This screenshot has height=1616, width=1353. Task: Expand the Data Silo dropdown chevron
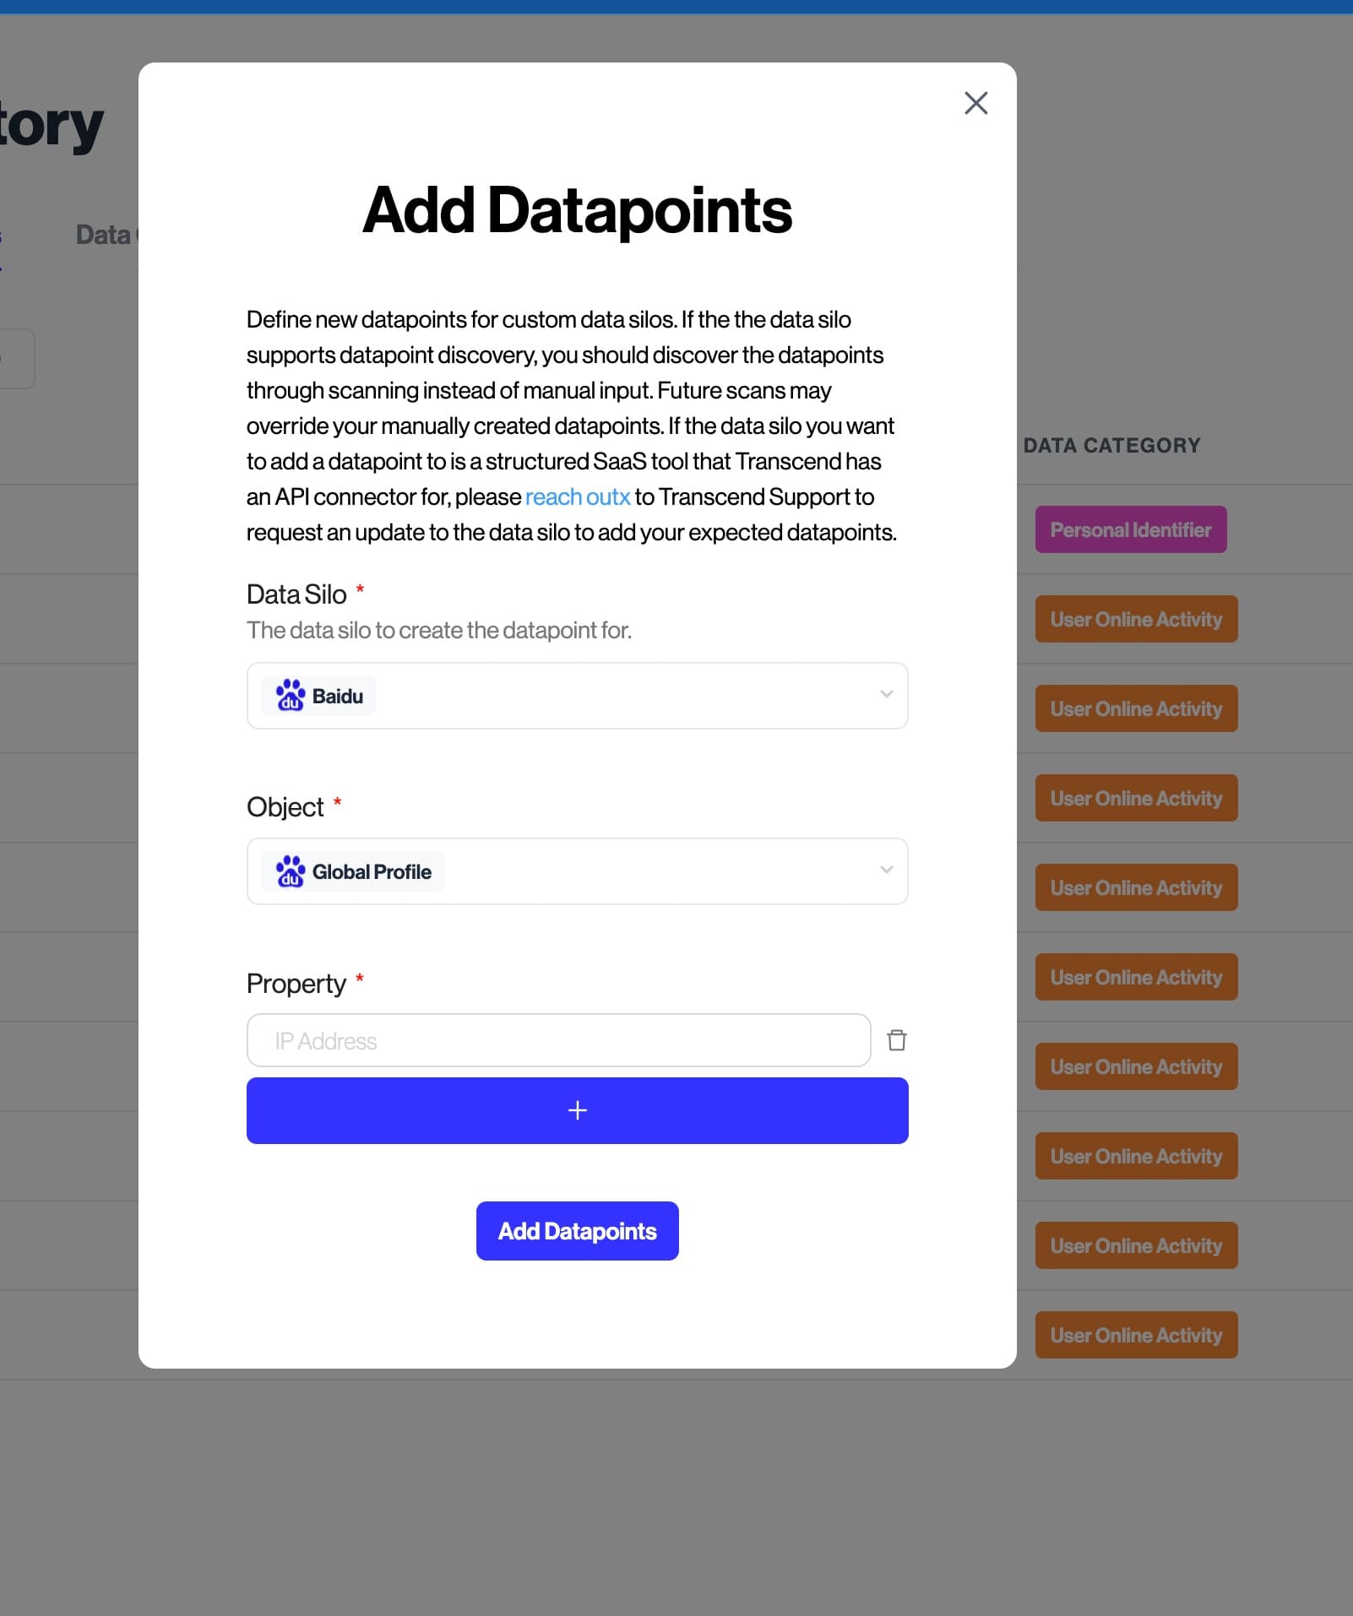pyautogui.click(x=887, y=694)
